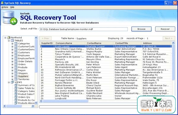The image size is (178, 115).
Task: Sort by the CompanyName column header
Action: [70, 43]
